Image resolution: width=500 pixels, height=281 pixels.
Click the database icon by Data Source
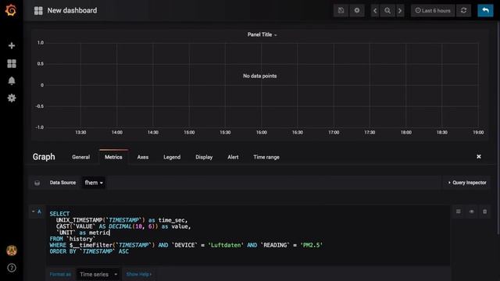[37, 183]
